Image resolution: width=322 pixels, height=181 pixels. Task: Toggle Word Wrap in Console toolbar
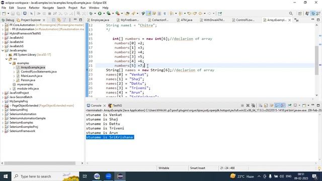tap(272, 106)
